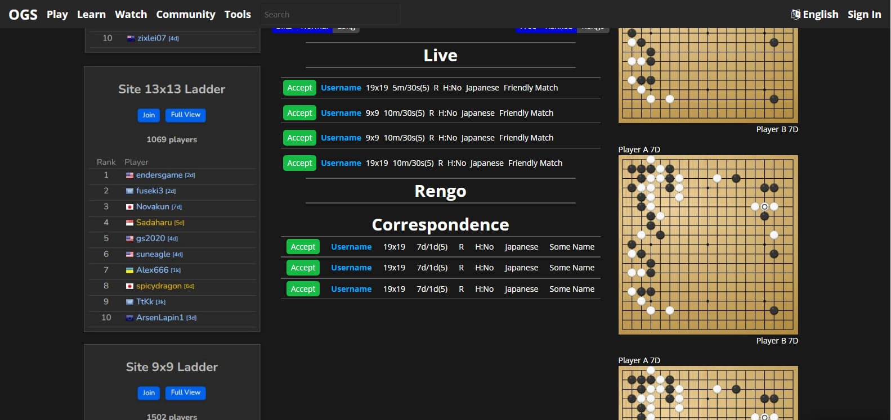This screenshot has height=420, width=891.
Task: Click the Japan flag beside Novakun
Action: point(129,207)
